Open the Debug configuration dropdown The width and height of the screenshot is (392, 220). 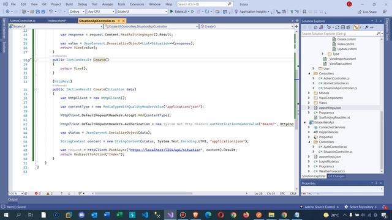coord(77,12)
